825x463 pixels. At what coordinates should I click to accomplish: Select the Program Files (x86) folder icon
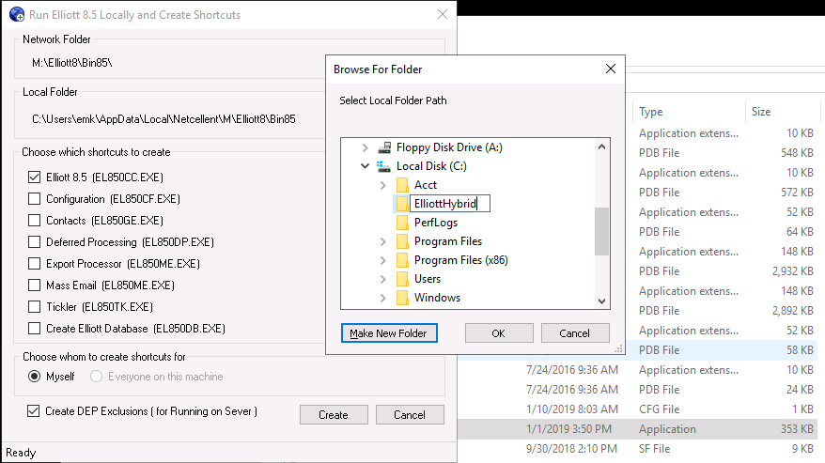click(402, 260)
